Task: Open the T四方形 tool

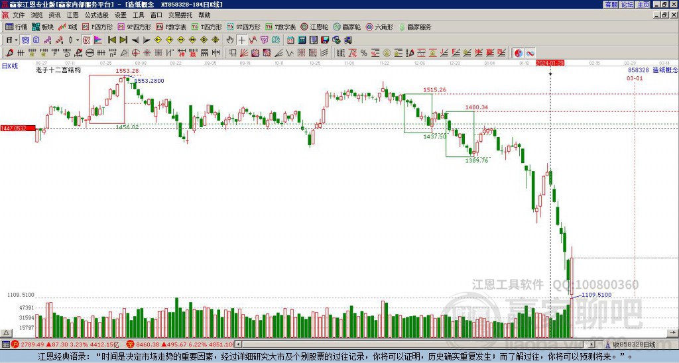Action: 207,26
